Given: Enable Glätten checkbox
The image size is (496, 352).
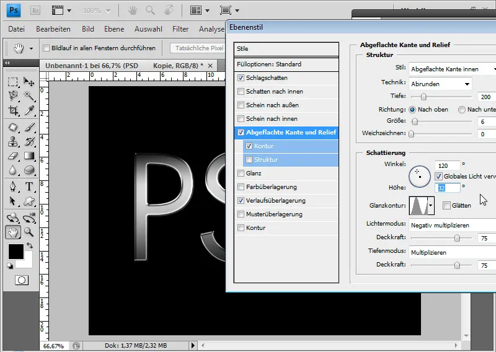Looking at the screenshot, I should (446, 205).
